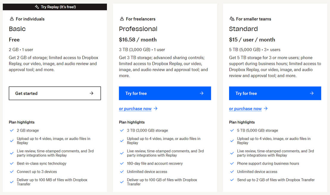Click the checkmark beside 'Phone support during business hours'
The height and width of the screenshot is (195, 330).
tap(232, 163)
